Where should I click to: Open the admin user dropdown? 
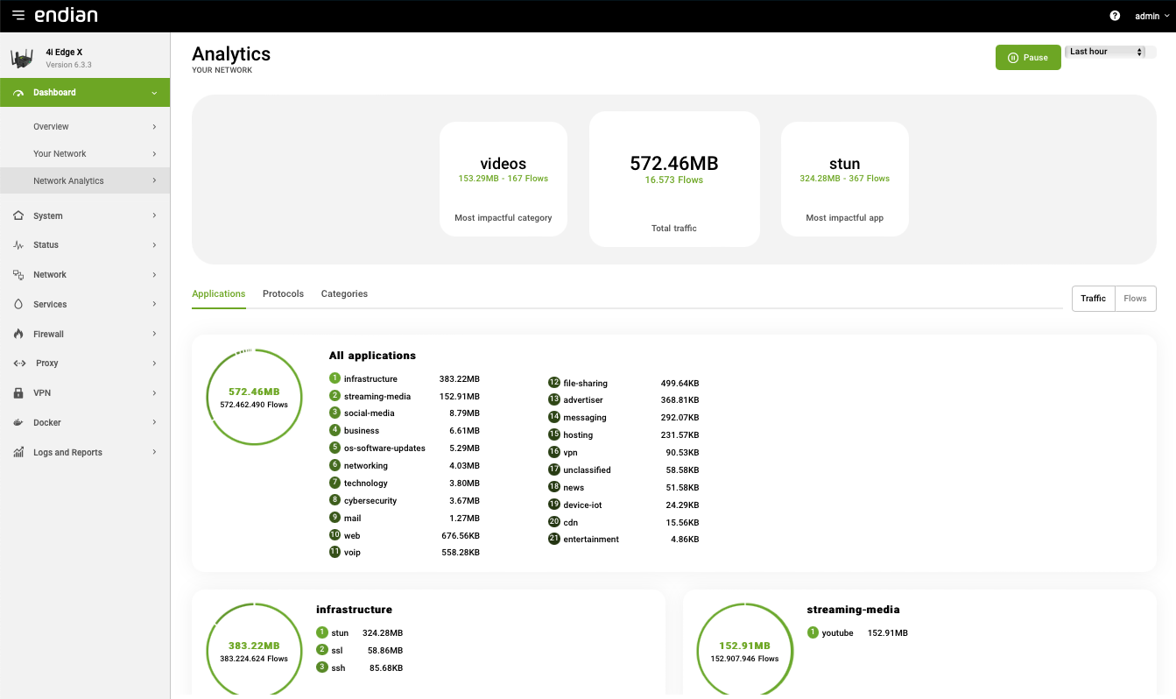(x=1152, y=16)
